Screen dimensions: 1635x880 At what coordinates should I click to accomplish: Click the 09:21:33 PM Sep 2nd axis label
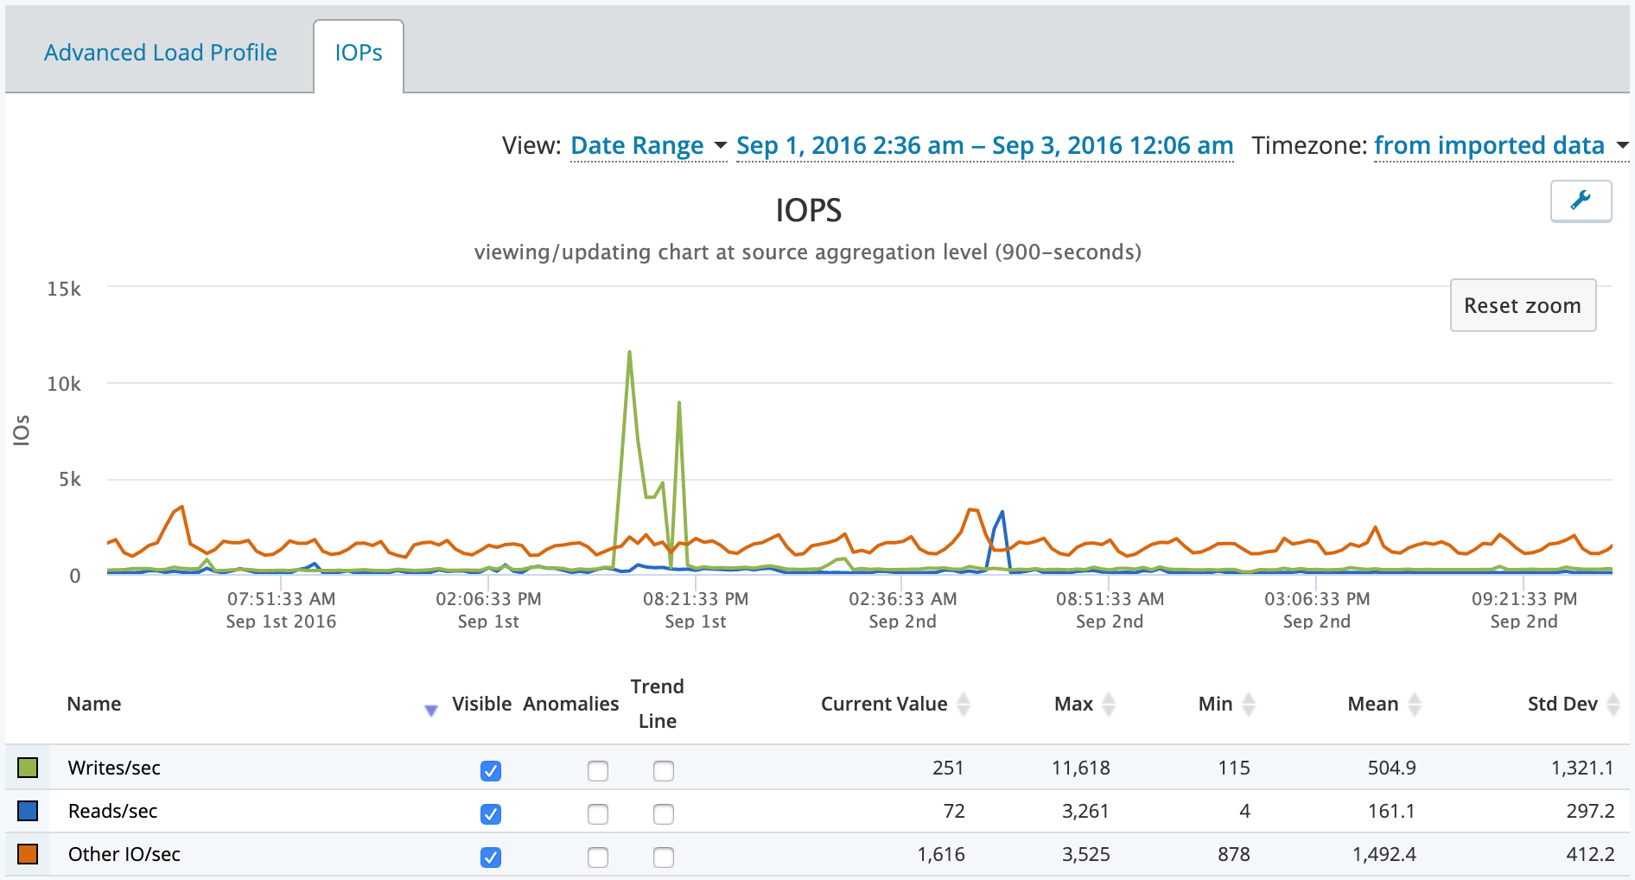point(1524,609)
